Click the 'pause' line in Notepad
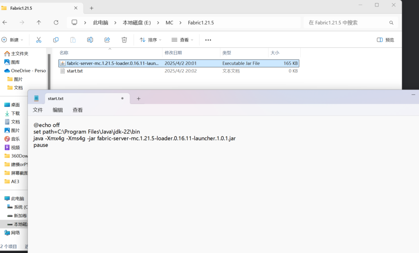This screenshot has width=419, height=253. pyautogui.click(x=41, y=145)
